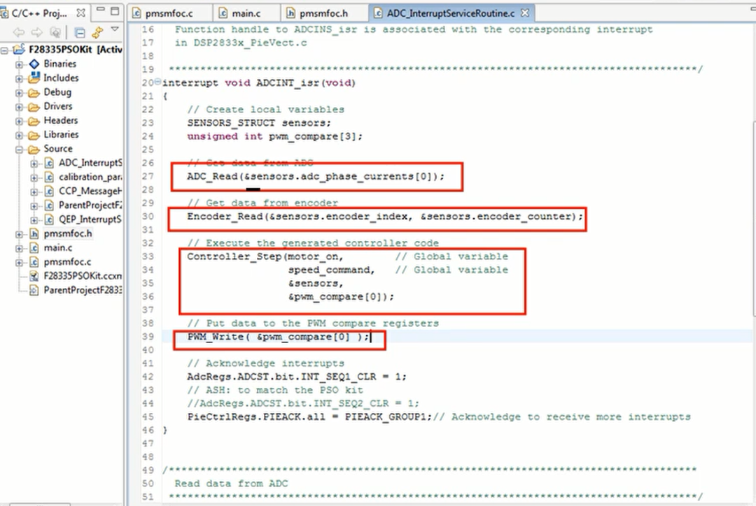Select Drivers folder label in tree
756x506 pixels.
pyautogui.click(x=58, y=106)
